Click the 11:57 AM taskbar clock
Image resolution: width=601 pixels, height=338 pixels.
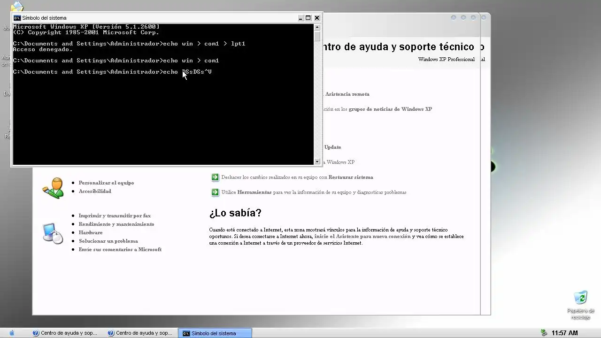point(565,333)
